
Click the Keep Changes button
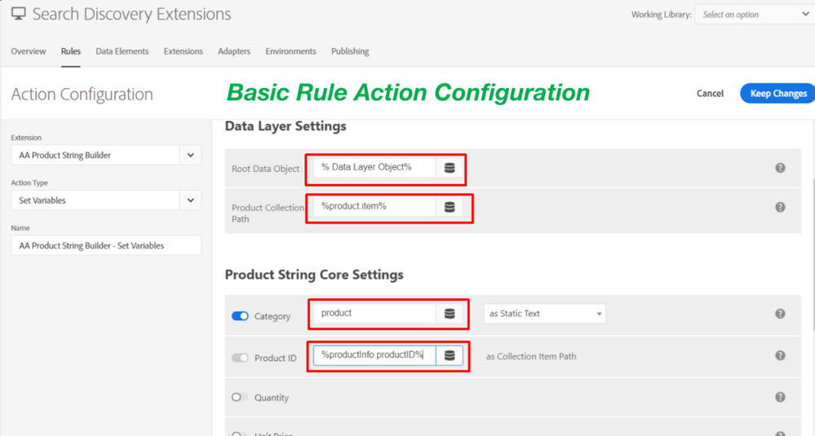[x=777, y=94]
